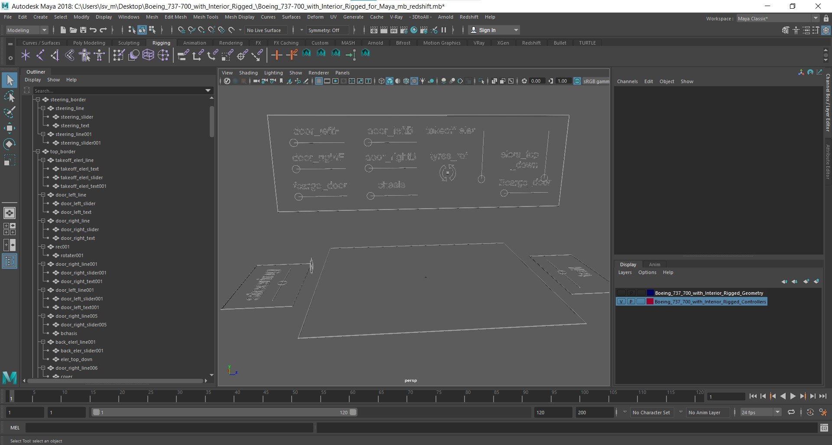The image size is (832, 445).
Task: Open the 24 fps frame rate dropdown
Action: [x=760, y=413]
